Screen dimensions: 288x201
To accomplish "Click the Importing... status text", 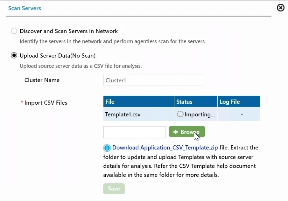I will coord(200,114).
